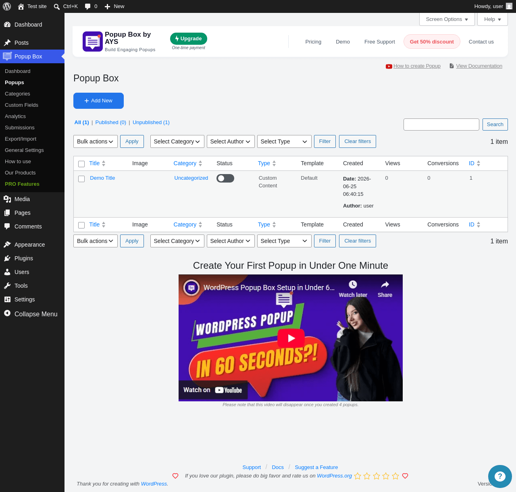Open Analytics submenu item
Image resolution: width=516 pixels, height=492 pixels.
15,116
